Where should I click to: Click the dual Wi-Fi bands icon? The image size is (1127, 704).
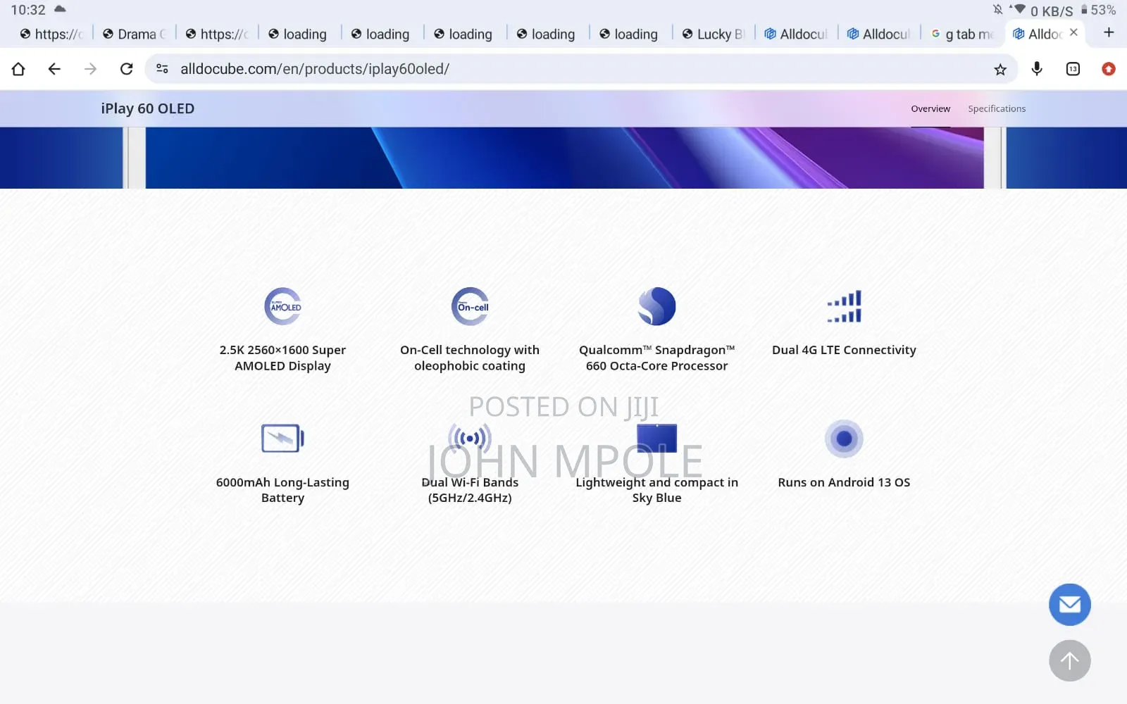[x=470, y=438]
